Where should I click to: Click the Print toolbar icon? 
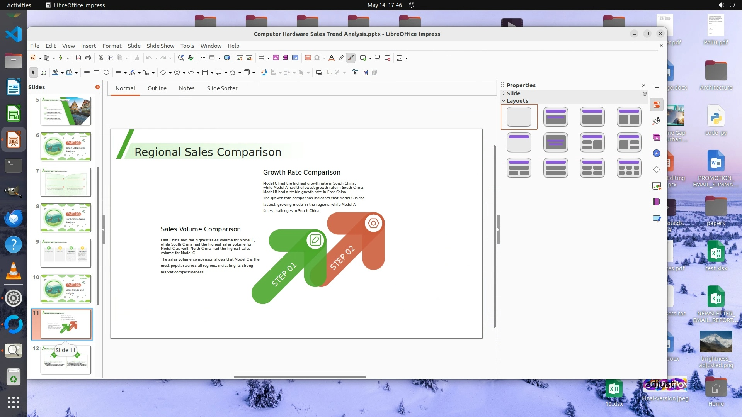[x=88, y=58]
